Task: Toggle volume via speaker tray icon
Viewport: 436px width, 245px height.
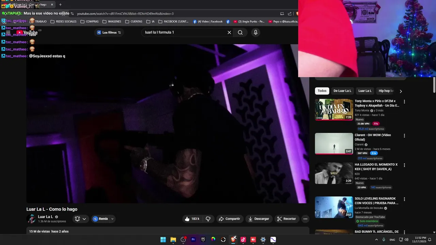Action: tap(406, 240)
